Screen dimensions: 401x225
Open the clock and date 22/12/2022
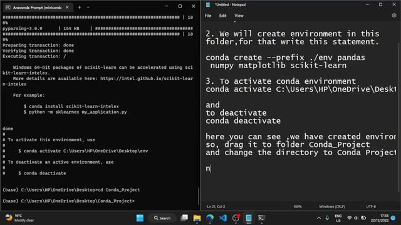pyautogui.click(x=380, y=218)
